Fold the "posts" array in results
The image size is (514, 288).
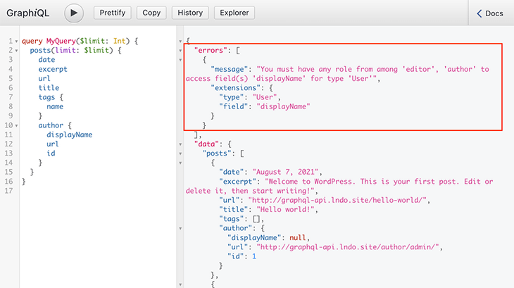click(180, 154)
